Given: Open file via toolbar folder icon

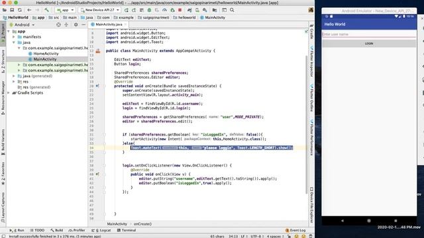Looking at the screenshot, I should click(x=5, y=10).
